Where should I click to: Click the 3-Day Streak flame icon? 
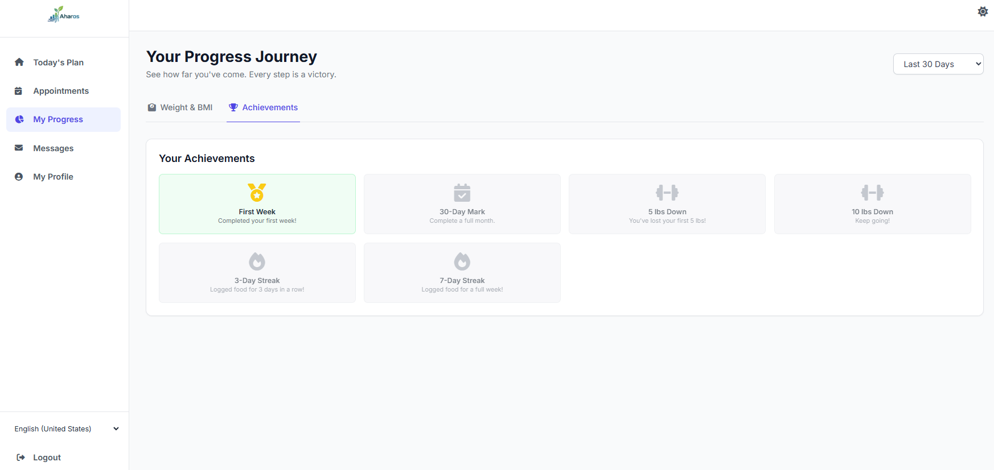[257, 261]
